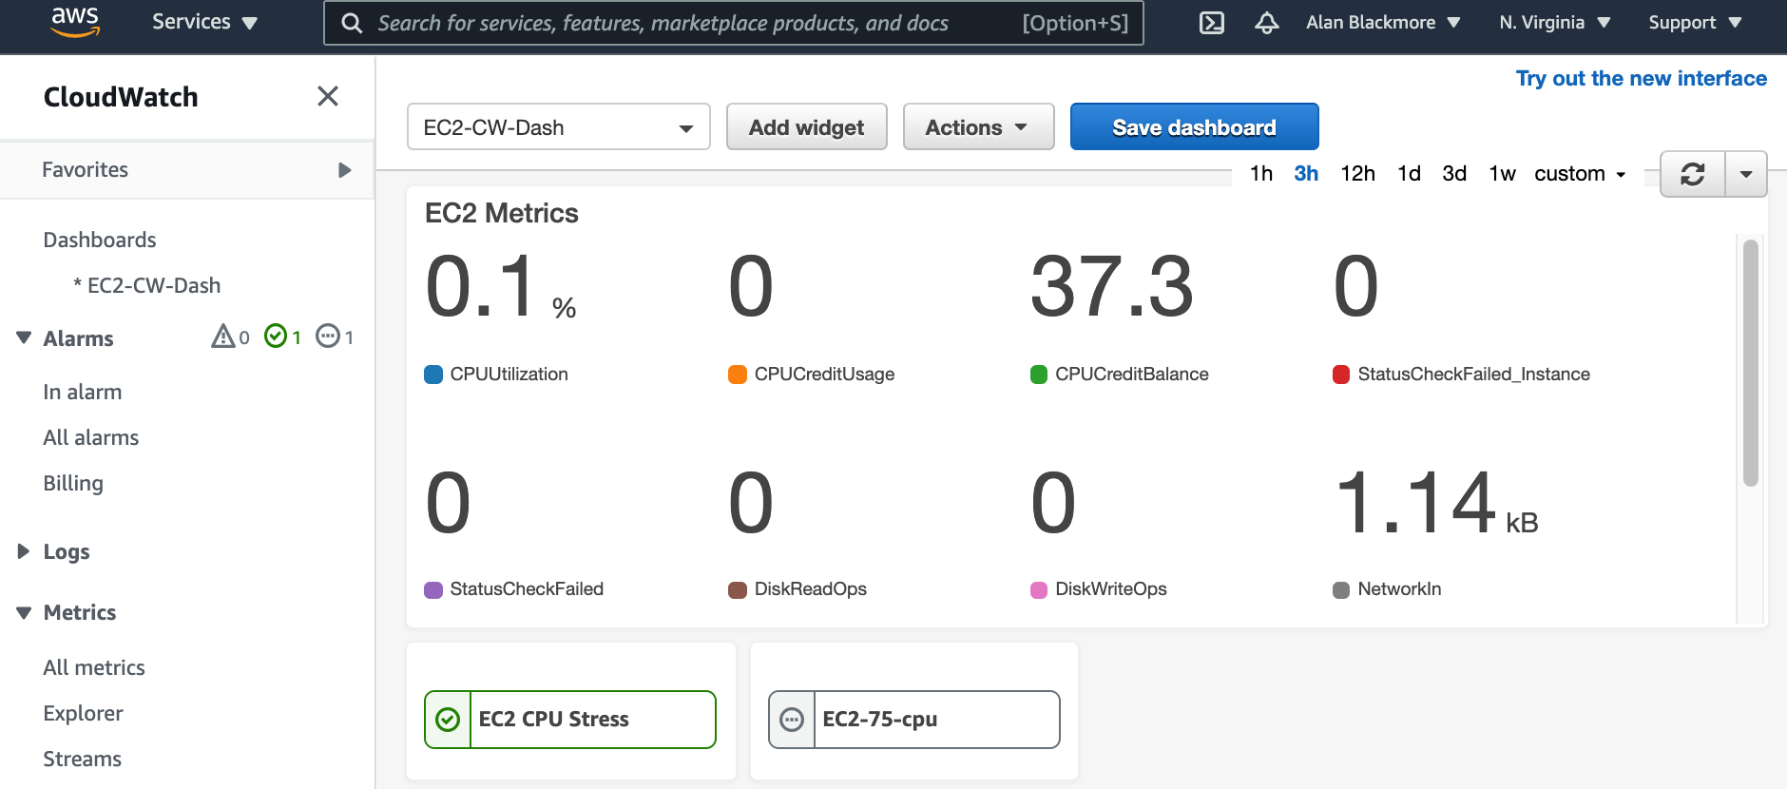This screenshot has width=1787, height=789.
Task: Open the EC2 CPU Stress alarm widget
Action: pyautogui.click(x=570, y=720)
